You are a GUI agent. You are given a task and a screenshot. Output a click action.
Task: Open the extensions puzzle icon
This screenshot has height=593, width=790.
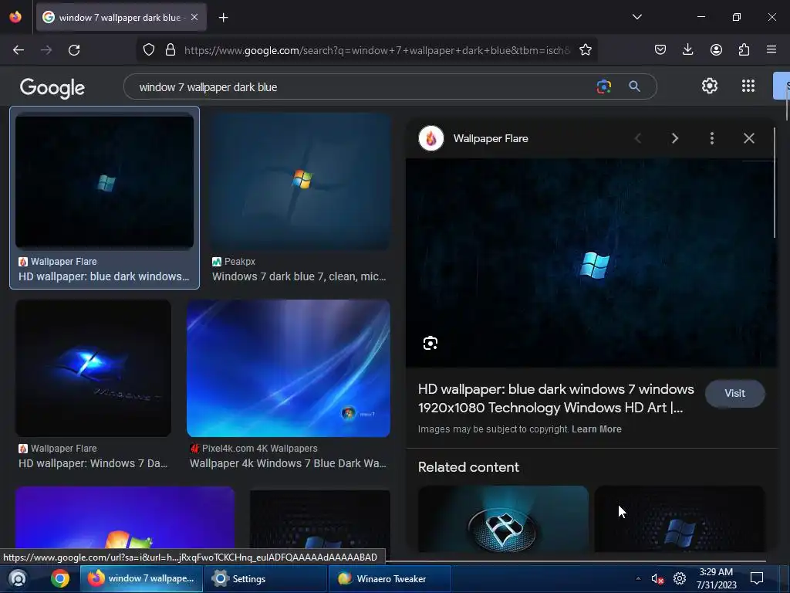(x=744, y=50)
